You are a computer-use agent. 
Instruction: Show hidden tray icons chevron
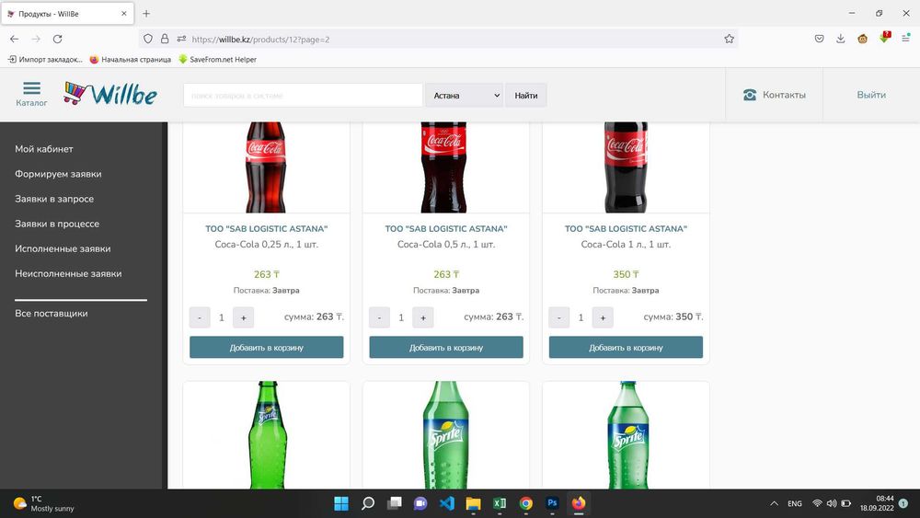(774, 503)
